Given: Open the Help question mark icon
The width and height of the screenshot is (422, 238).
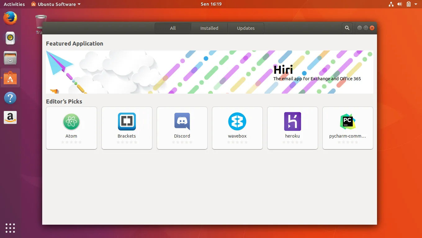Looking at the screenshot, I should tap(10, 98).
